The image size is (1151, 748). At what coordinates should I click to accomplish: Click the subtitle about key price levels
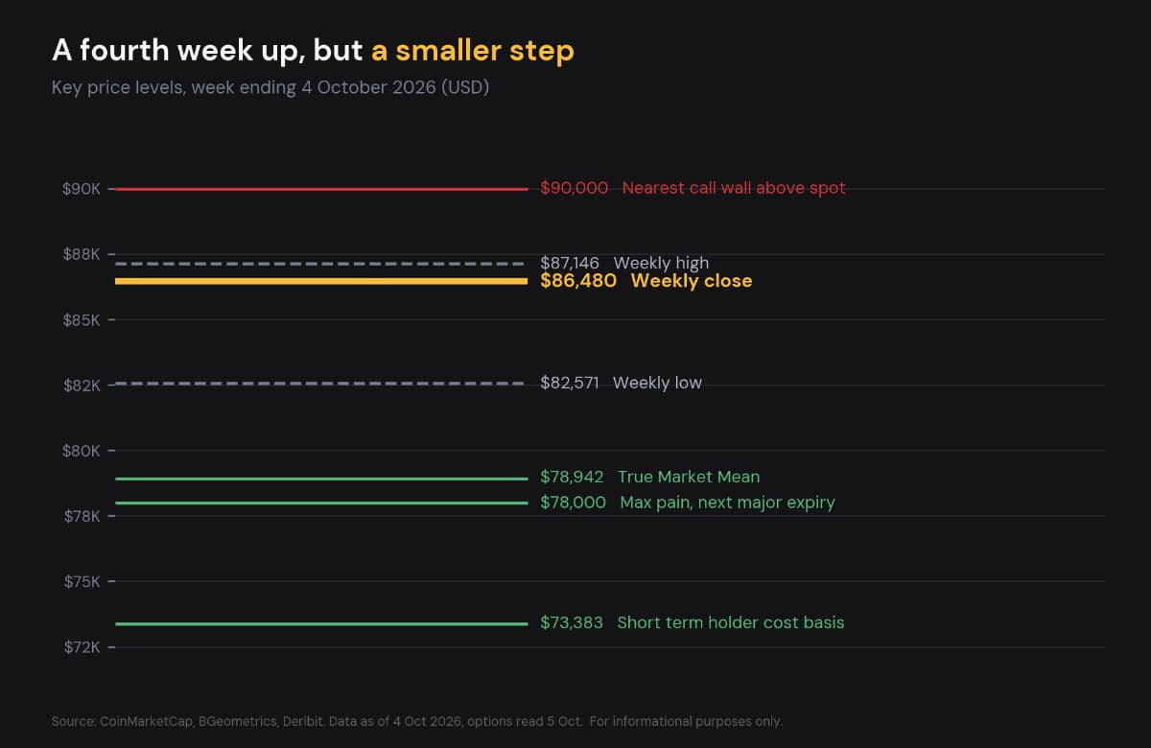(270, 87)
